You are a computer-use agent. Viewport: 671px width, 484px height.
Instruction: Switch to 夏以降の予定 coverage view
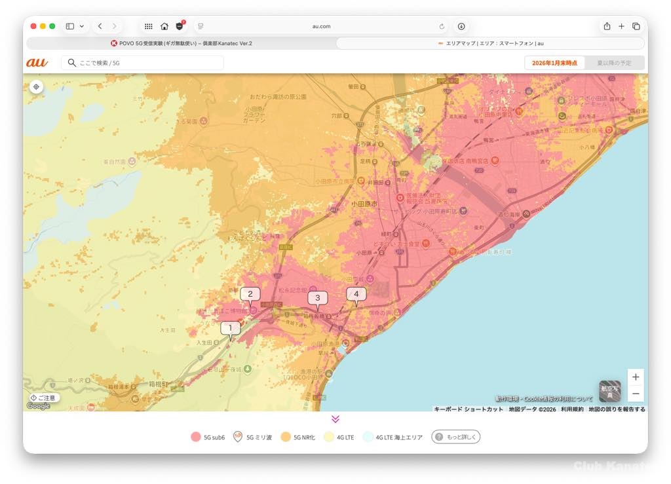pyautogui.click(x=614, y=63)
